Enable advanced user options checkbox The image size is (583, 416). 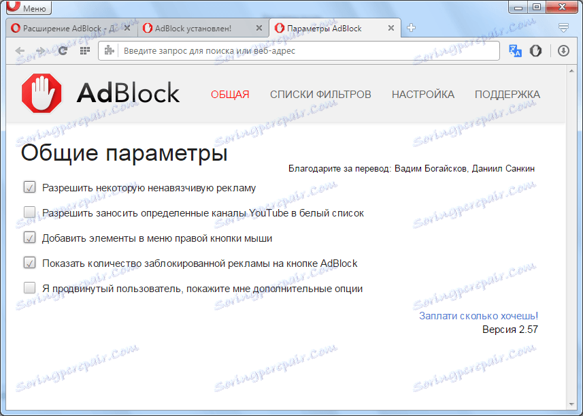[x=29, y=287]
